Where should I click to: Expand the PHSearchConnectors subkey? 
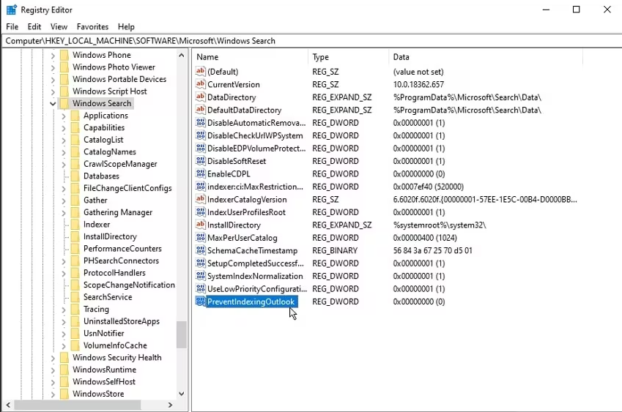(64, 261)
